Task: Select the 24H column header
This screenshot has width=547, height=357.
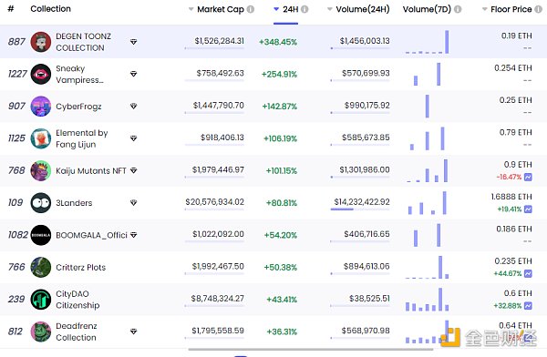Action: [290, 9]
